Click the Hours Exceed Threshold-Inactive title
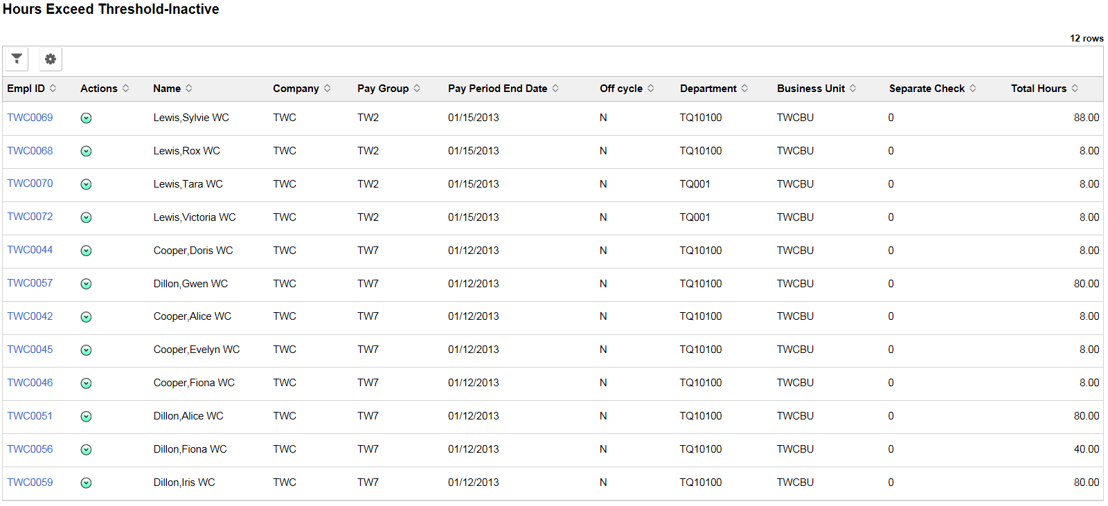1108x506 pixels. (111, 9)
